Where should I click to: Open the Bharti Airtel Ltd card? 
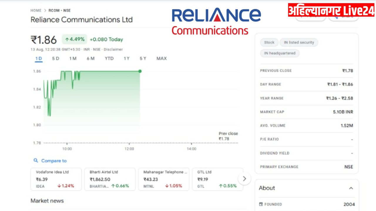(110, 179)
